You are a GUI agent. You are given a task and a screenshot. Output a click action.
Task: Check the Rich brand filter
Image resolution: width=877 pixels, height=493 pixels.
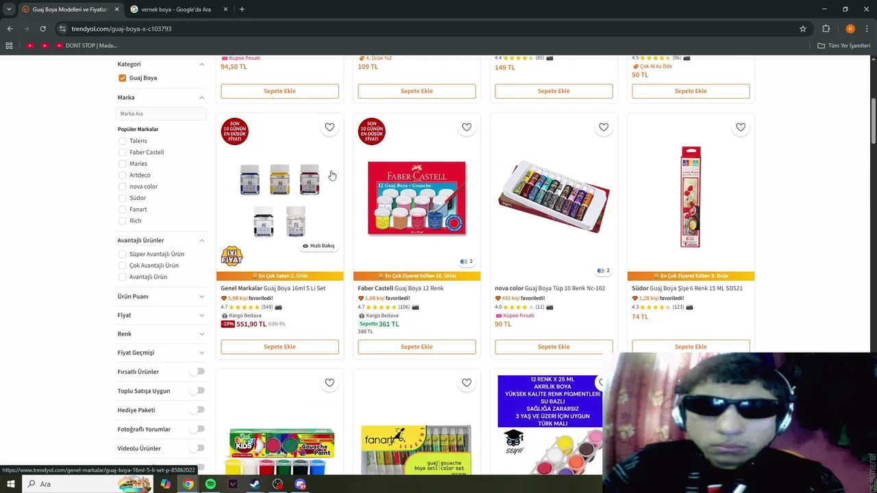122,220
